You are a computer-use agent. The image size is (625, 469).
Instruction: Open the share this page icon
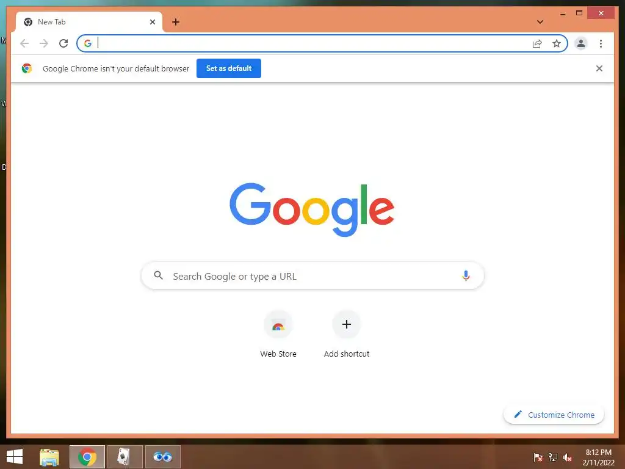(x=537, y=43)
